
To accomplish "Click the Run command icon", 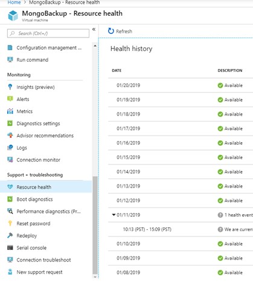I will point(10,60).
